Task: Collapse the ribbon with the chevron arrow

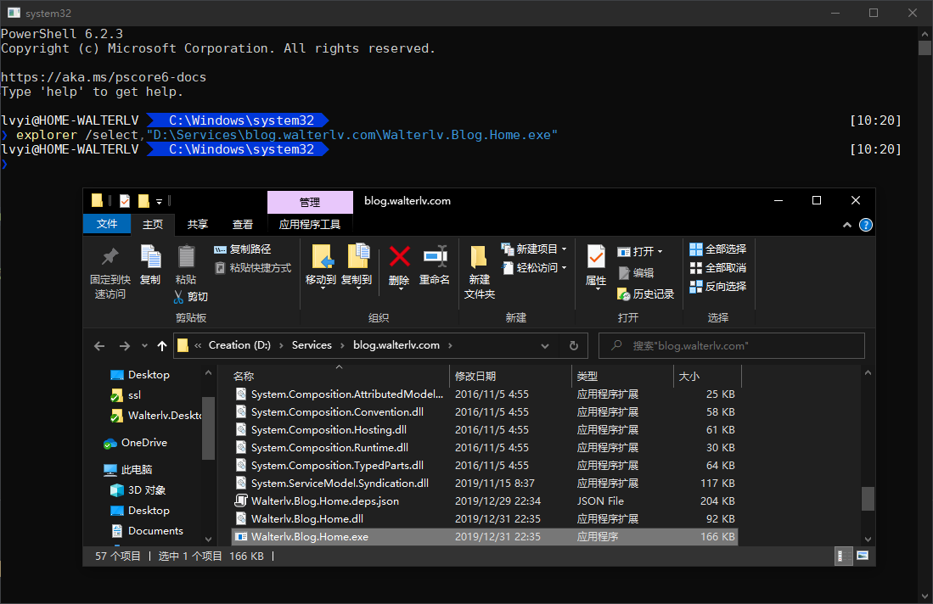Action: tap(846, 225)
